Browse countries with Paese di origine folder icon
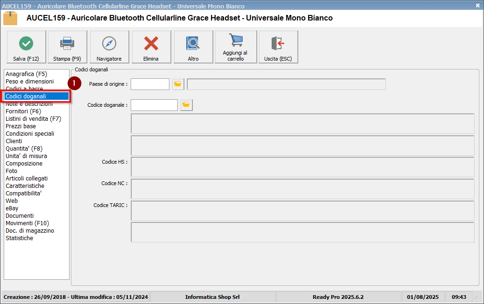 click(x=177, y=84)
